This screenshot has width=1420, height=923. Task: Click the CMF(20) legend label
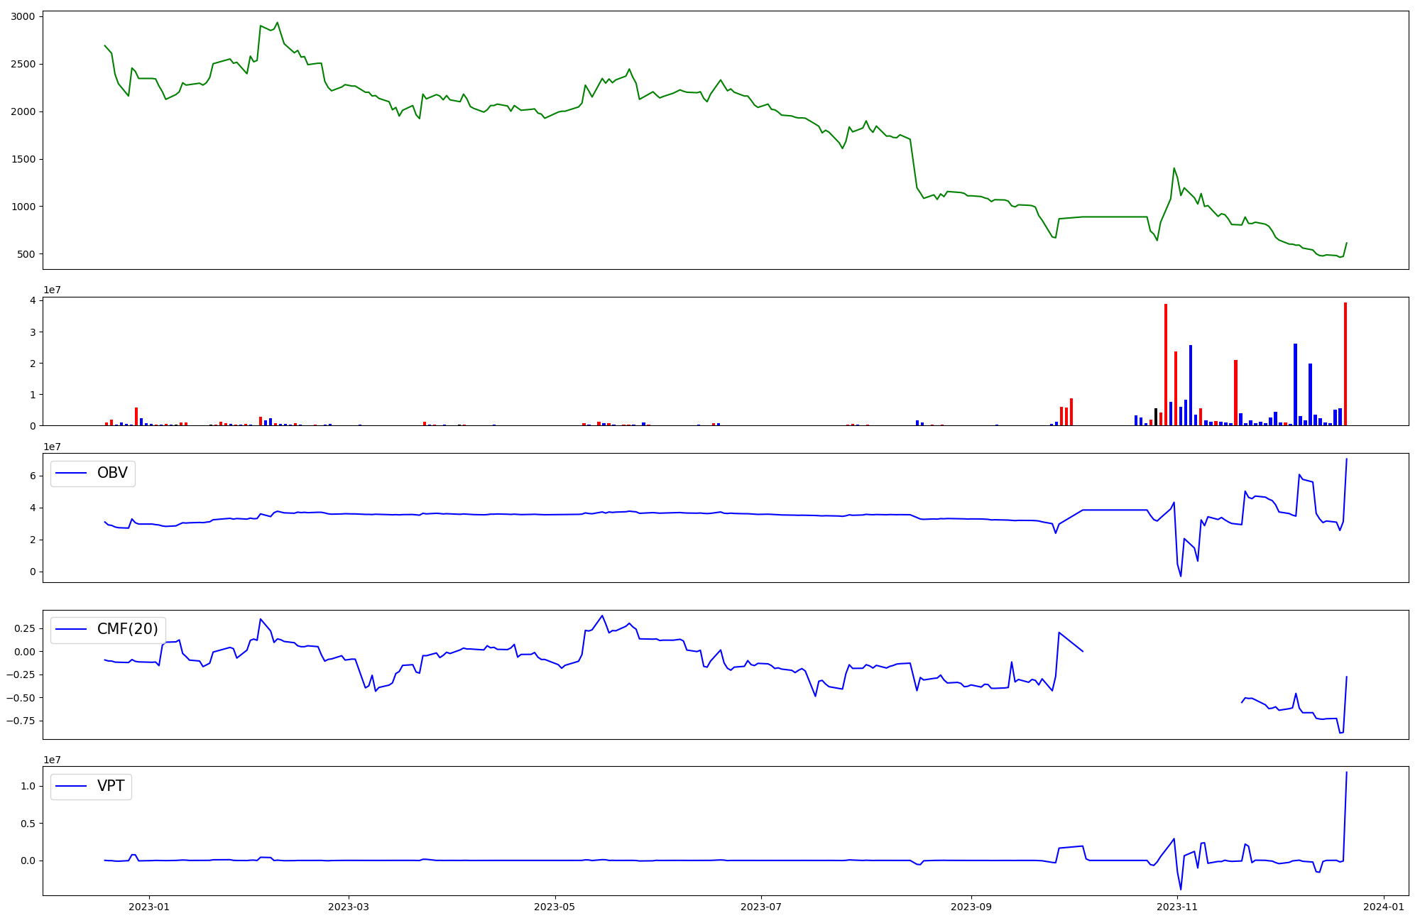(127, 629)
